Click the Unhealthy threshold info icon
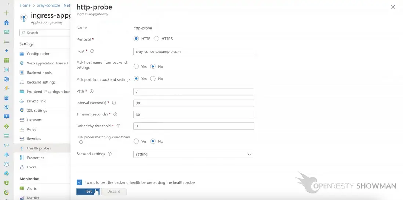This screenshot has height=200, width=403. pos(119,126)
